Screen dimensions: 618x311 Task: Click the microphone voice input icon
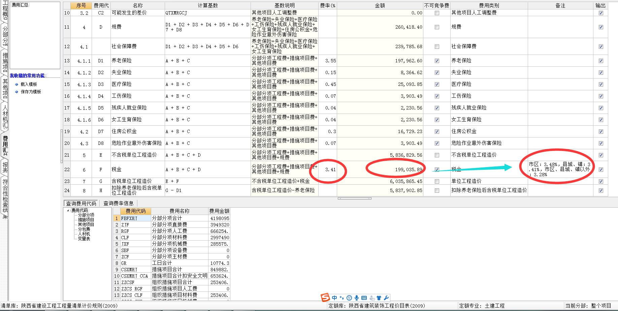(x=357, y=298)
